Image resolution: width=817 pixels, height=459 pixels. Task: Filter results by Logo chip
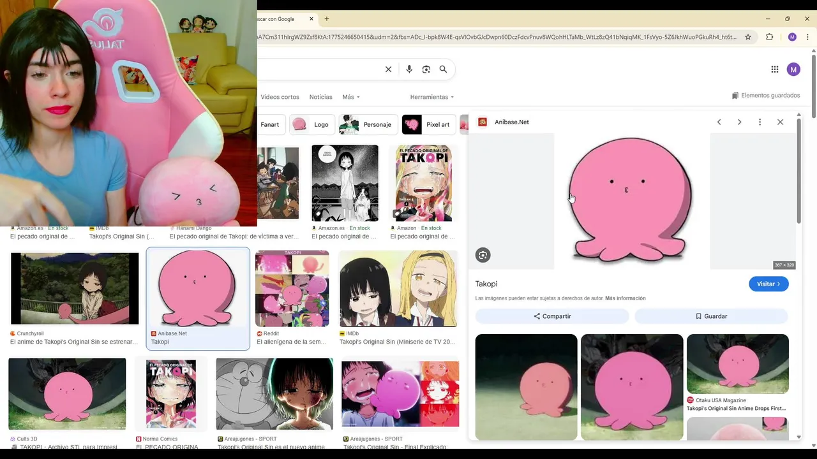[x=311, y=124]
